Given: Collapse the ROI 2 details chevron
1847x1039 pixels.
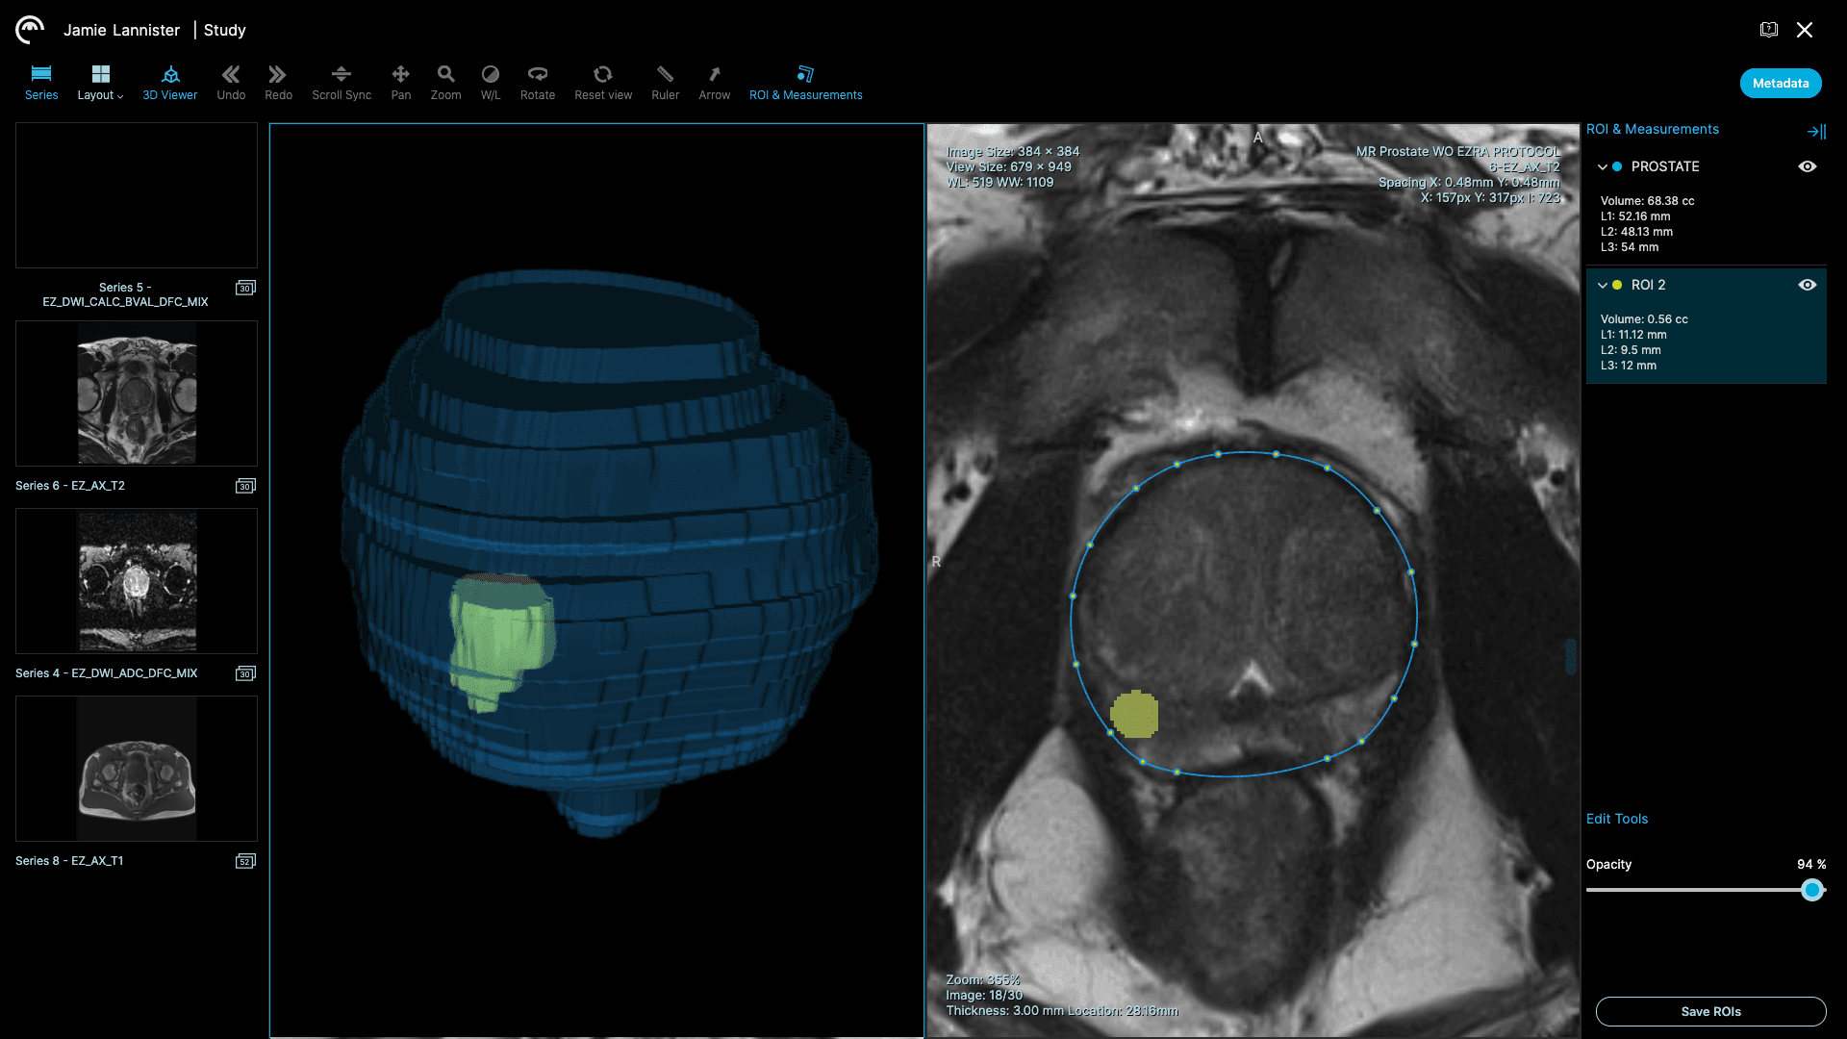Looking at the screenshot, I should click(x=1602, y=285).
